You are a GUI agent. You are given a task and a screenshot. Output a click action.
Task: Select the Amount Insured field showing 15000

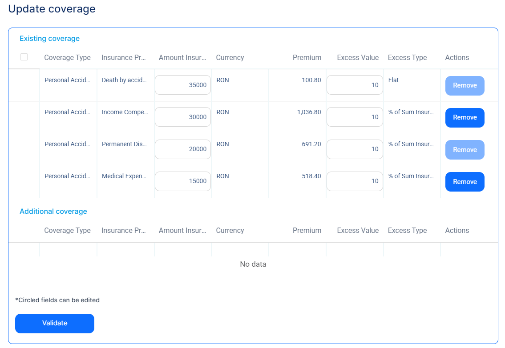(183, 181)
